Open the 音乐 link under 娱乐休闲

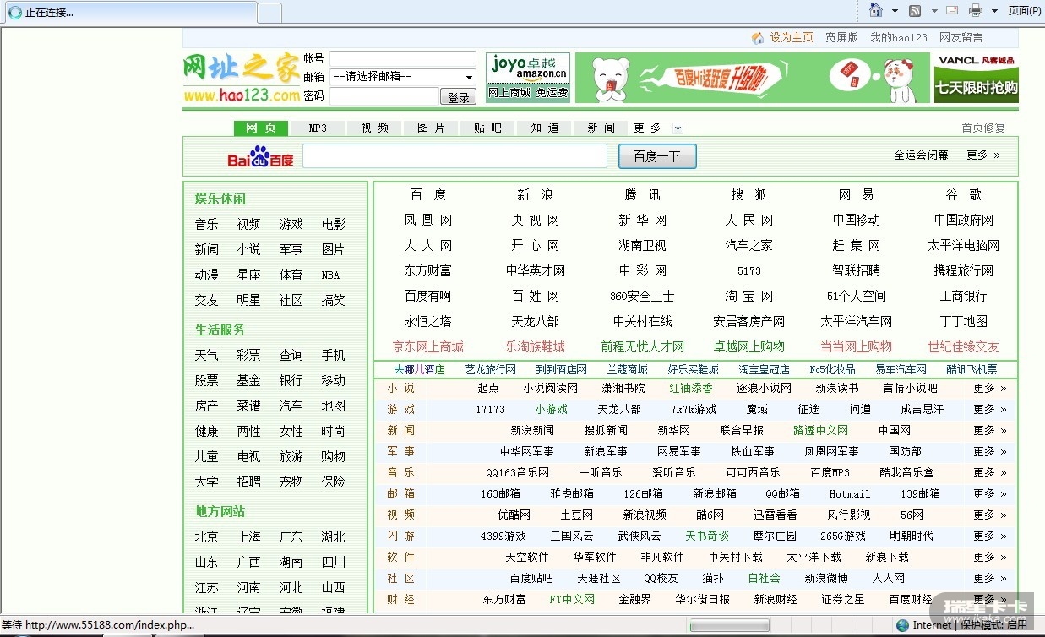pos(206,224)
